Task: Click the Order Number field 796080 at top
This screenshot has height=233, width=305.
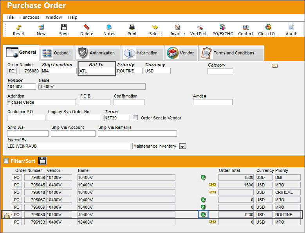Action: (29, 71)
